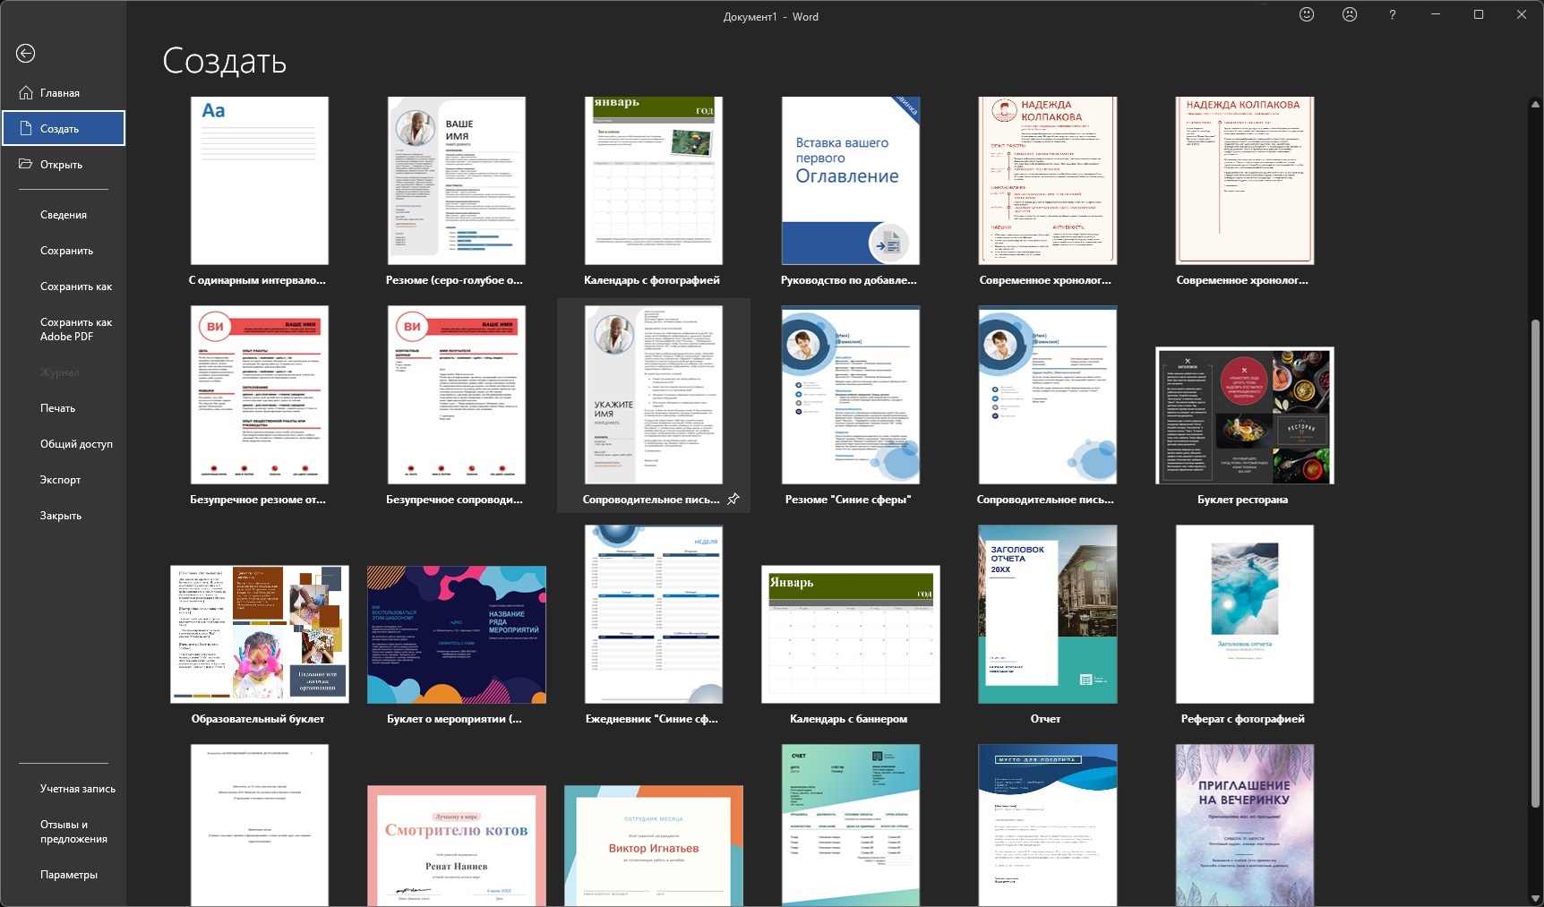Select the С одинарным интервалом template
The width and height of the screenshot is (1544, 907).
coord(259,181)
